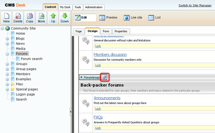Open the Members discussion forum link
The height and width of the screenshot is (133, 215).
[110, 54]
